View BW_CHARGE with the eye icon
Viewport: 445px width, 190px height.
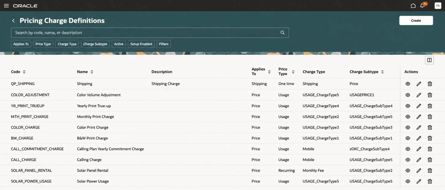click(408, 138)
